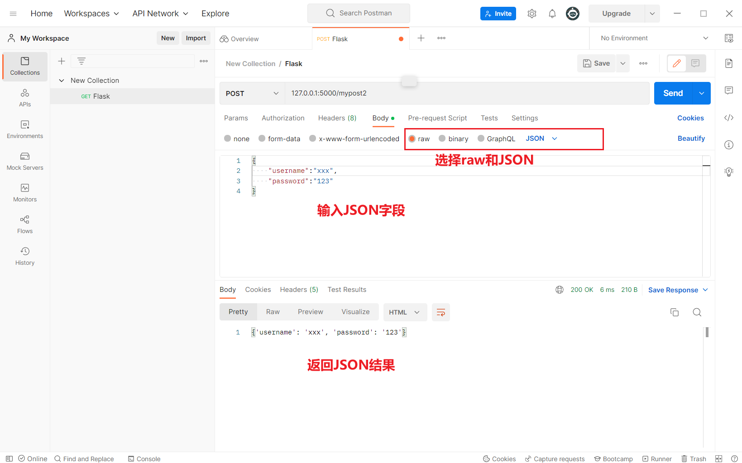Image resolution: width=742 pixels, height=463 pixels.
Task: Copy the response body
Action: point(675,312)
